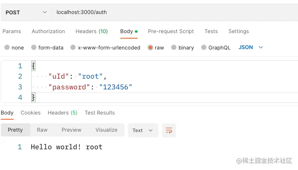Choose the GraphQL body type
Viewport: 298px width, 170px height.
pos(204,47)
